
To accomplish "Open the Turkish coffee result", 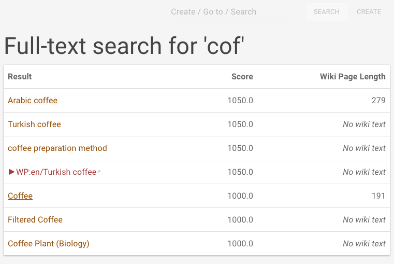I will click(x=34, y=124).
